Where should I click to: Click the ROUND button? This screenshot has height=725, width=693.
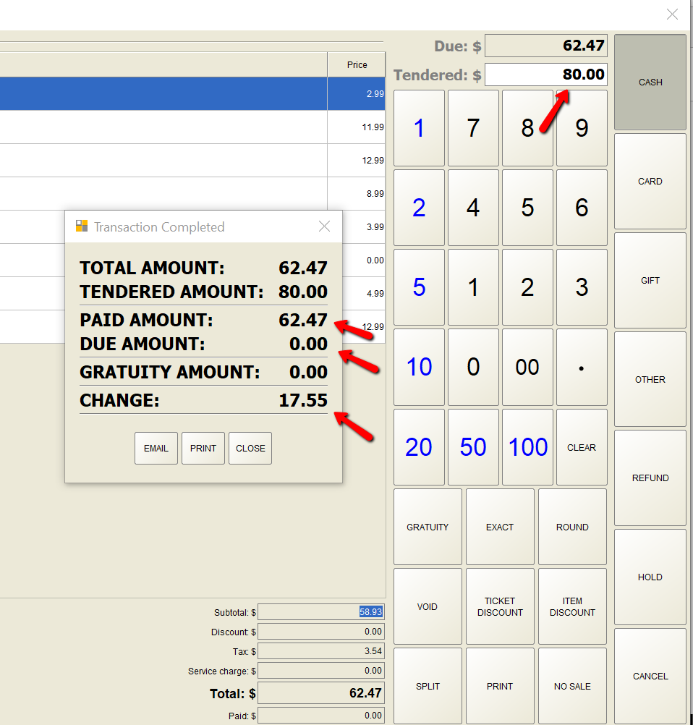click(572, 527)
